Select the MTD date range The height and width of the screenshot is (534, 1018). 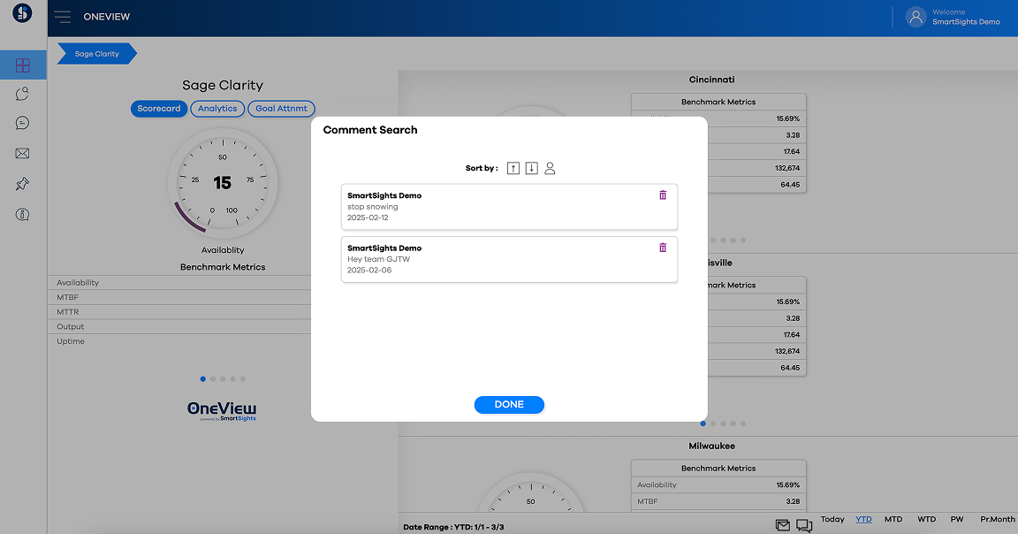[893, 520]
